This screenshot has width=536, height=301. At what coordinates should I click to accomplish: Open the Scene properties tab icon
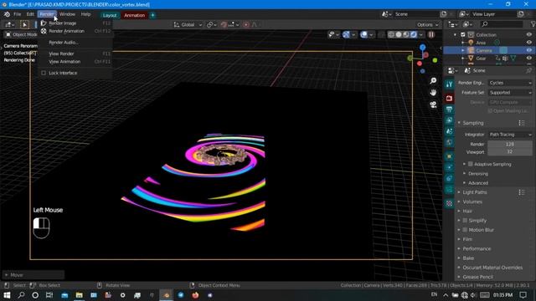tap(449, 131)
